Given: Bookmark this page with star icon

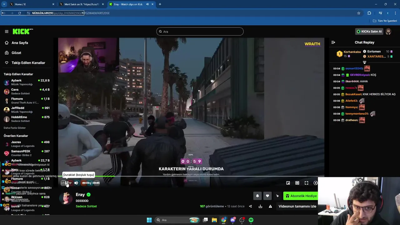Looking at the screenshot, I should point(359,13).
